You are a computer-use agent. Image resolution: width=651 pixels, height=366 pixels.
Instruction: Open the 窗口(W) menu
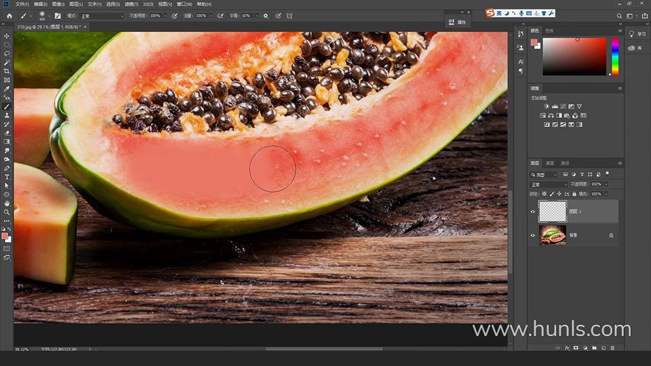point(184,4)
